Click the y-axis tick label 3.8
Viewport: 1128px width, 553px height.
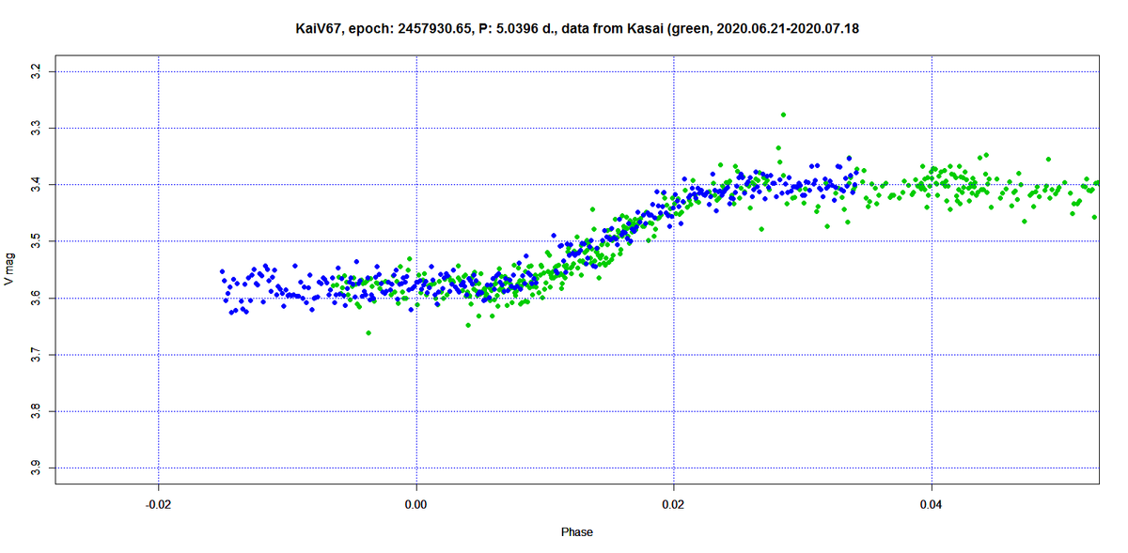(35, 411)
